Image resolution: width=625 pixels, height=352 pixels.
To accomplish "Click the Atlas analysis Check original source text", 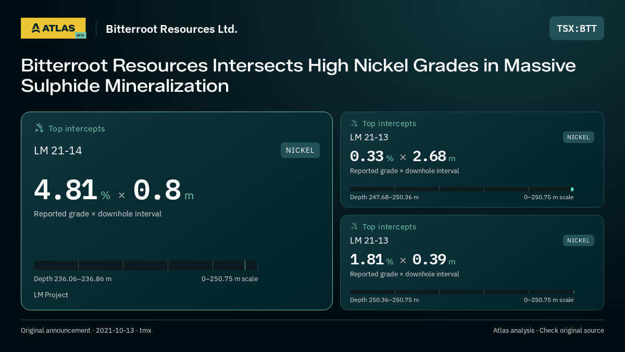I will pos(548,331).
